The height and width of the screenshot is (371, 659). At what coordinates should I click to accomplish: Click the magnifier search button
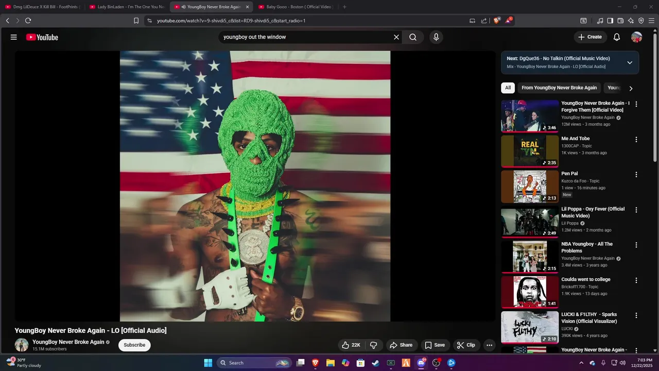[x=413, y=37]
